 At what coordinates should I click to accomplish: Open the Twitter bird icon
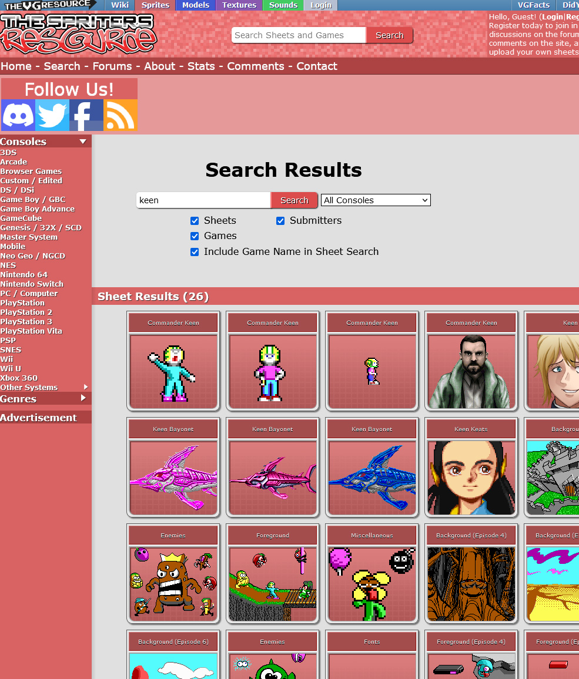coord(52,115)
